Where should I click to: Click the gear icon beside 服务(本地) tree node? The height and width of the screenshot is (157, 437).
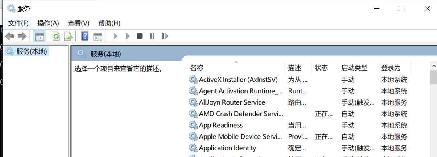(x=9, y=51)
